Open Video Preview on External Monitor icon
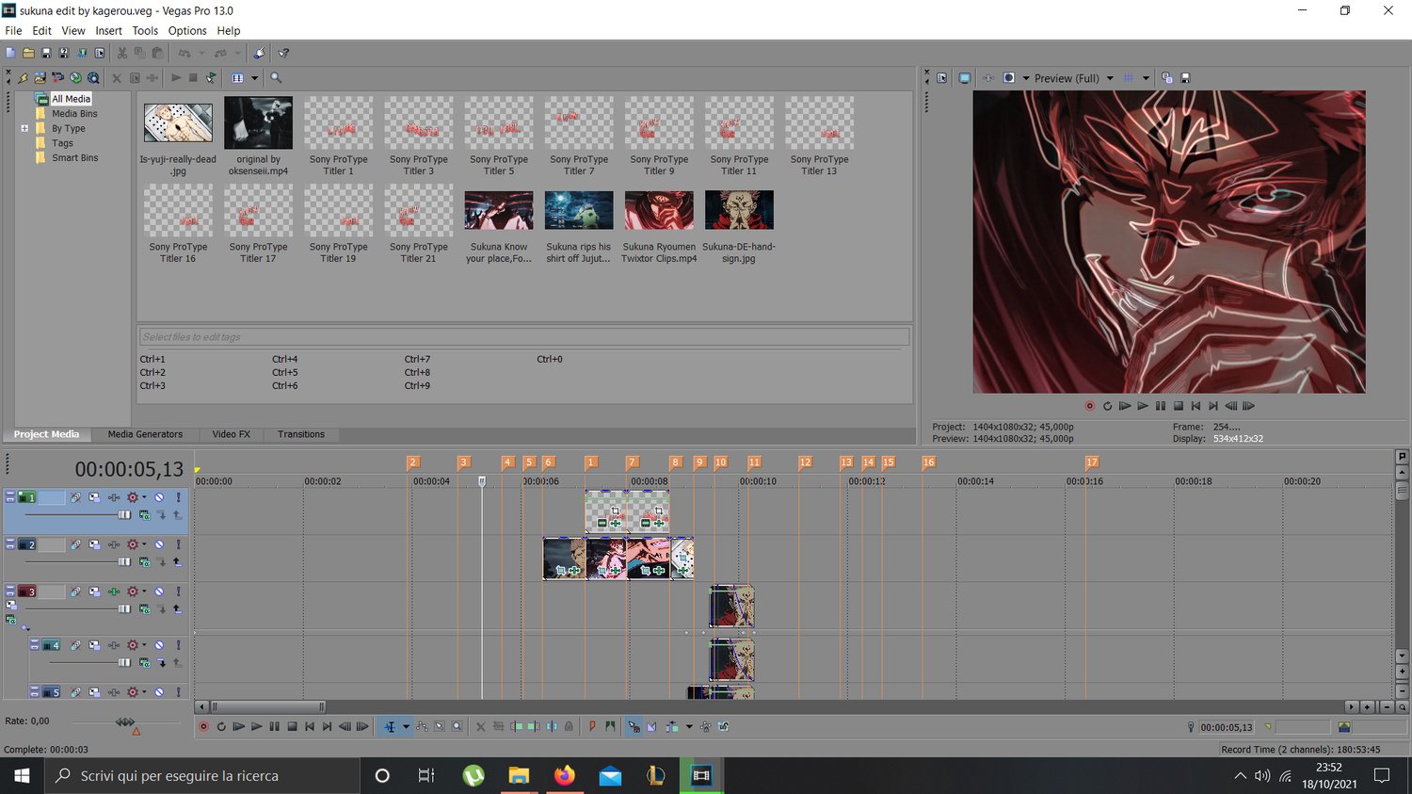This screenshot has width=1412, height=794. [x=965, y=78]
